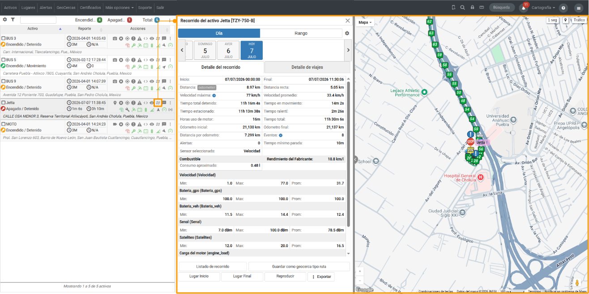Click the Reproducir button

tap(285, 277)
